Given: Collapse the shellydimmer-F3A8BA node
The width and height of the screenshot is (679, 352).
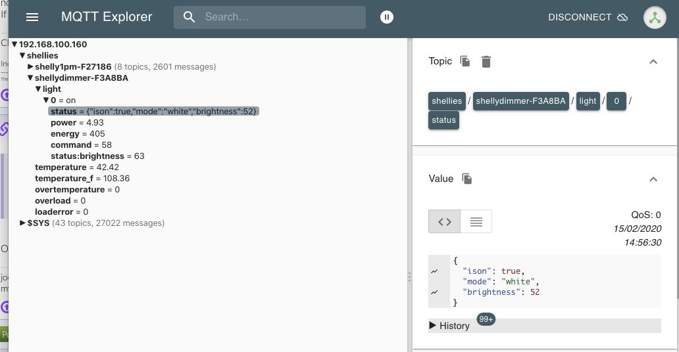Looking at the screenshot, I should tap(30, 78).
